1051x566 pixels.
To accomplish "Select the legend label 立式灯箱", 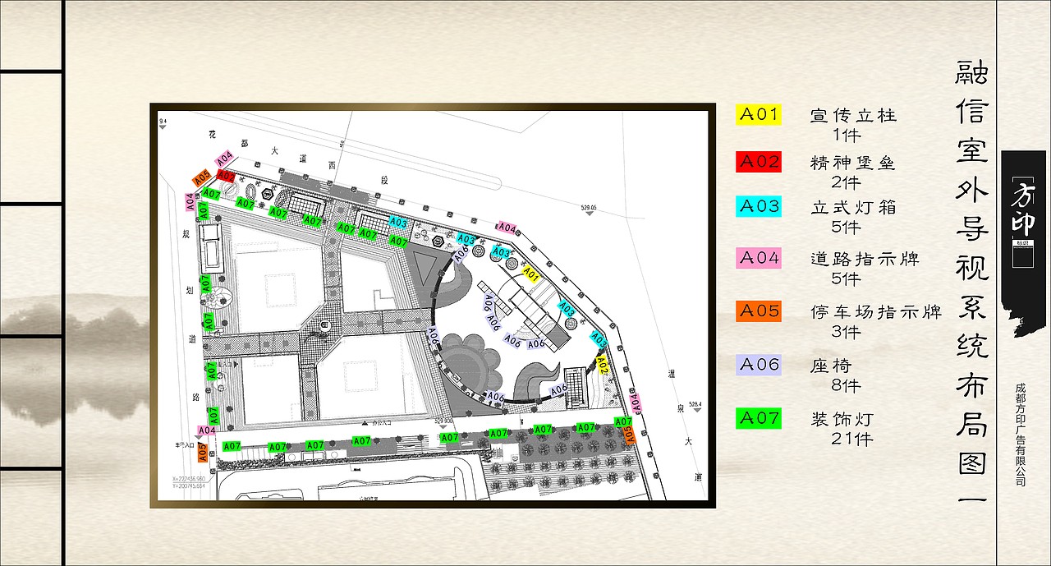I will 854,208.
